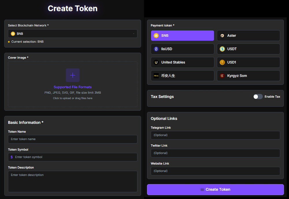Click the BNB coin icon in network selector
Screen dimensions: 289x199
point(13,34)
